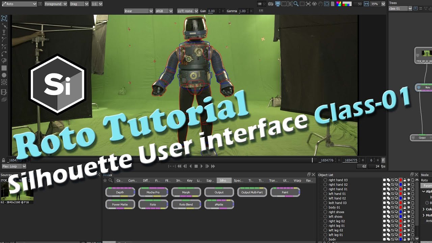Open the Drag mode dropdown
Viewport: 432px width, 243px height.
pyautogui.click(x=79, y=4)
